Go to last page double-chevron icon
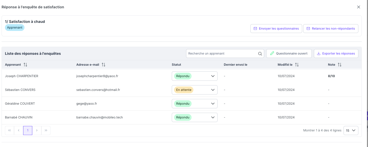Viewport: 368px width, 147px height. [x=46, y=130]
